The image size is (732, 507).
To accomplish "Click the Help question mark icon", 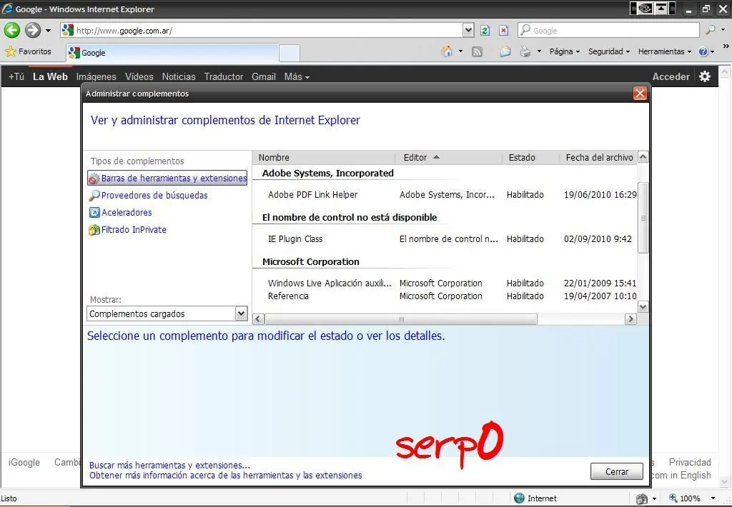I will [x=703, y=52].
